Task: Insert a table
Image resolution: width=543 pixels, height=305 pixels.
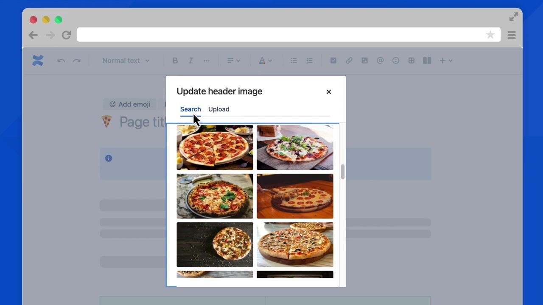Action: pyautogui.click(x=411, y=61)
